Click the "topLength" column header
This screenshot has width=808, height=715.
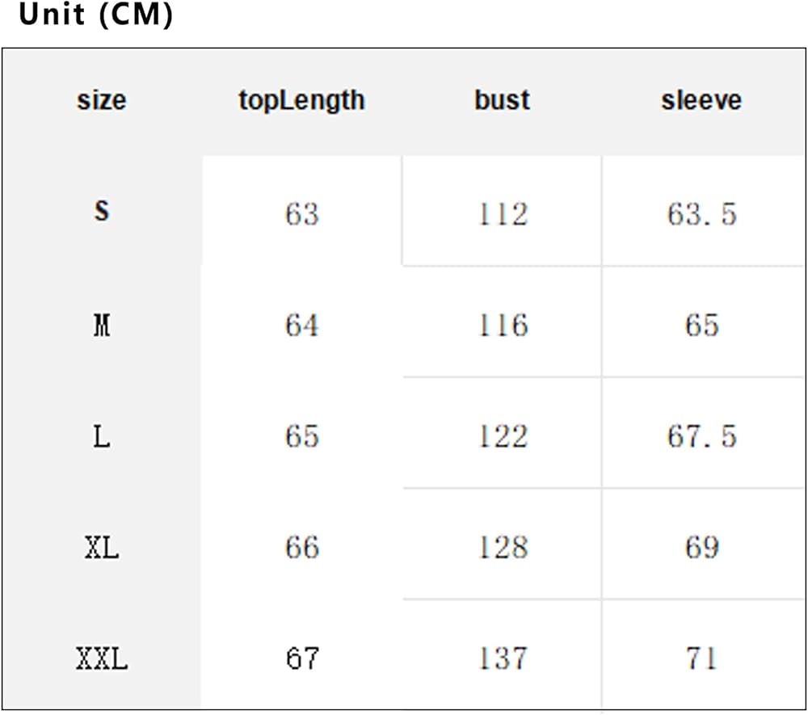[x=301, y=101]
